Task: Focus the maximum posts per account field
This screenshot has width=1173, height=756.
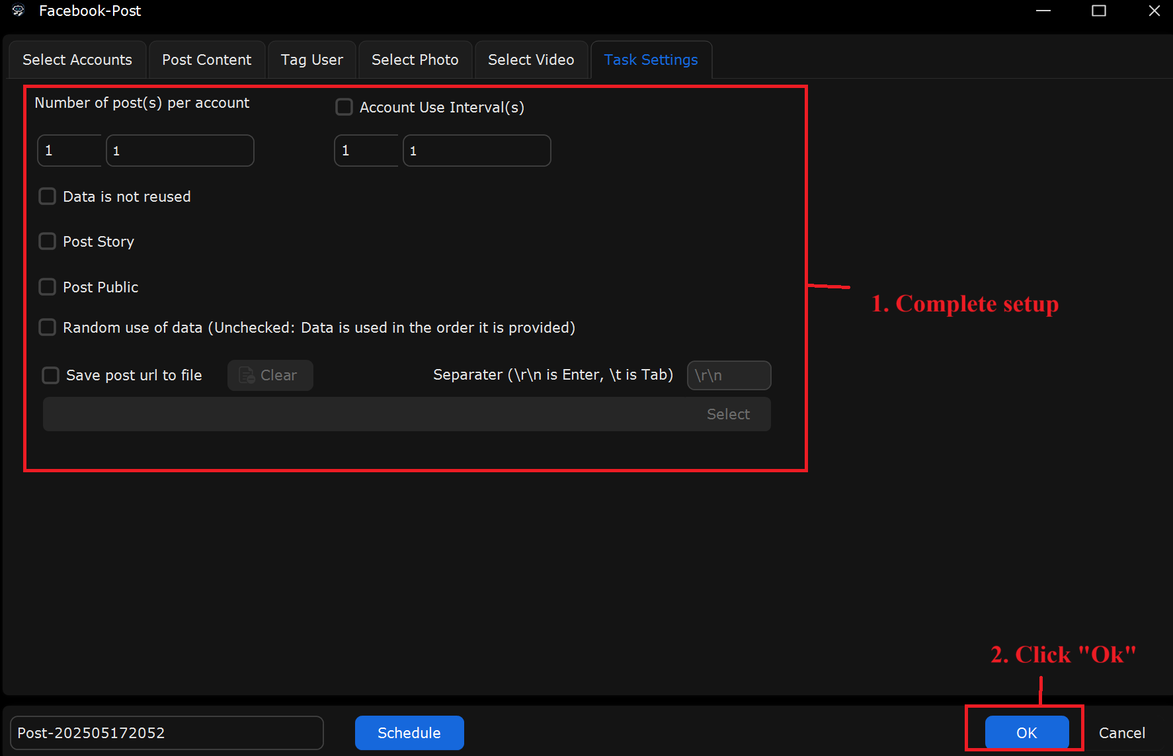Action: point(180,151)
